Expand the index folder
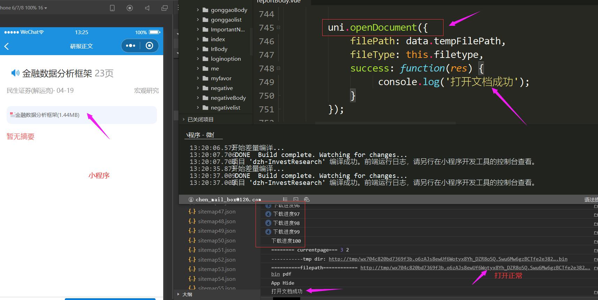The height and width of the screenshot is (300, 598). [198, 39]
